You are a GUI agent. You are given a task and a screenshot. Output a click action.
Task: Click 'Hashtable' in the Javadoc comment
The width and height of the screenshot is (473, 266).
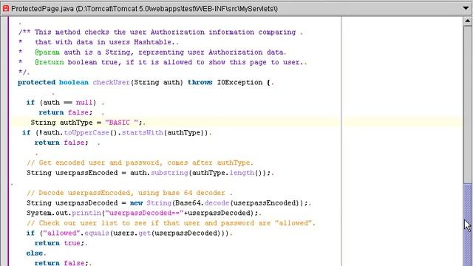click(x=153, y=42)
